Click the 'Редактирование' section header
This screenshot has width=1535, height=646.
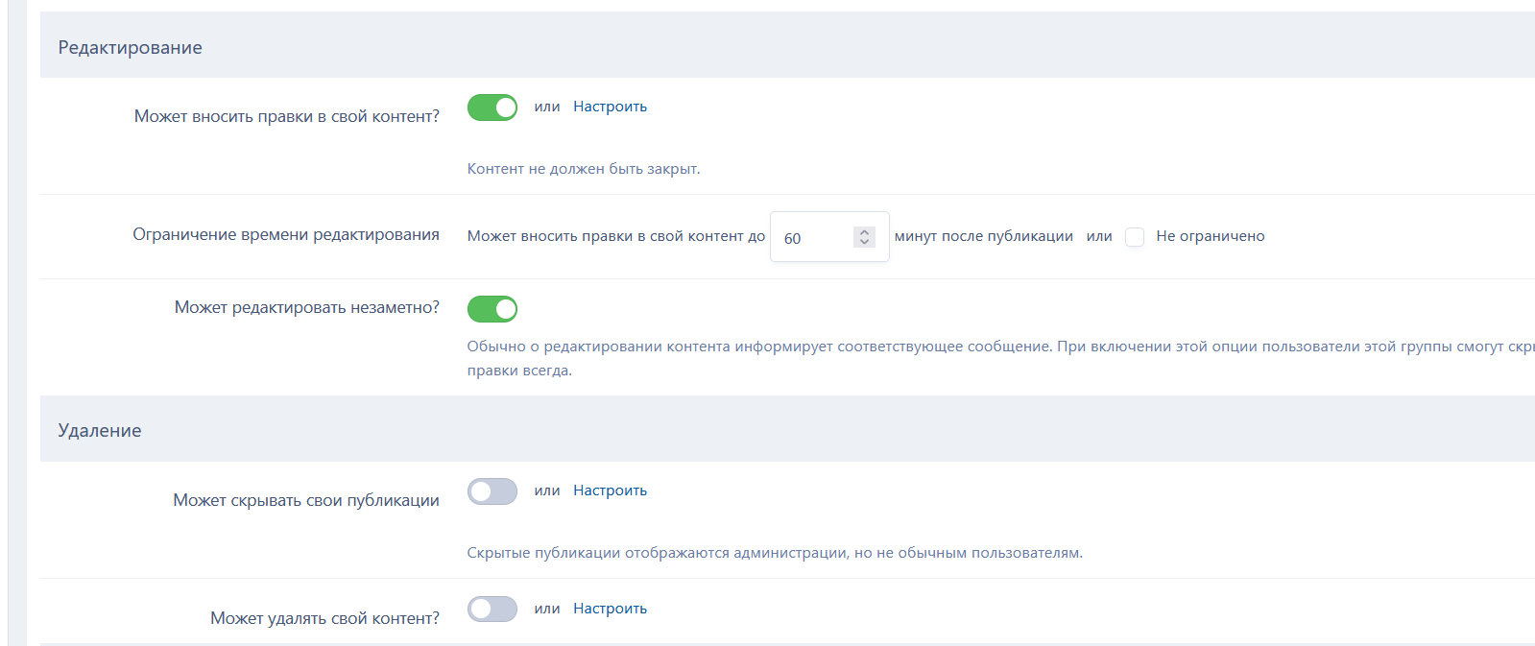click(130, 47)
